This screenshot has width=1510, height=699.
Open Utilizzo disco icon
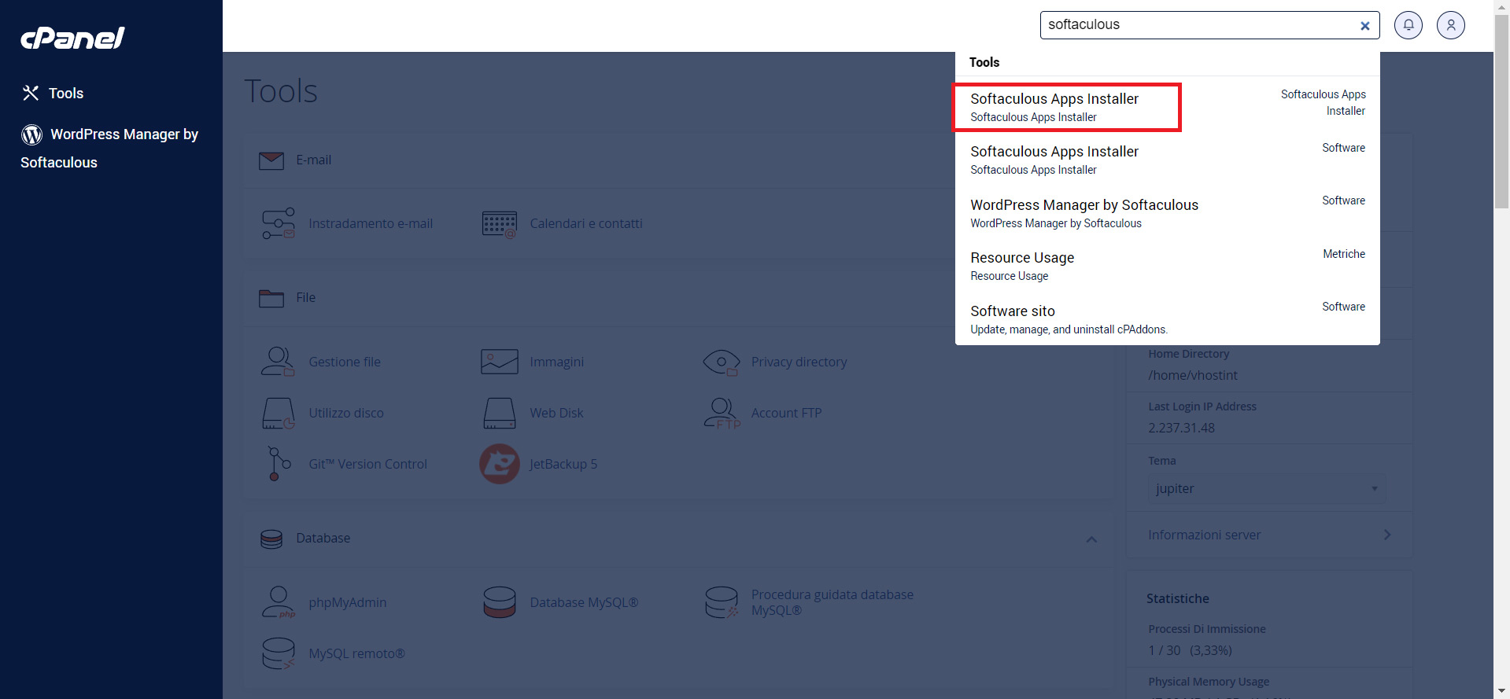(279, 414)
